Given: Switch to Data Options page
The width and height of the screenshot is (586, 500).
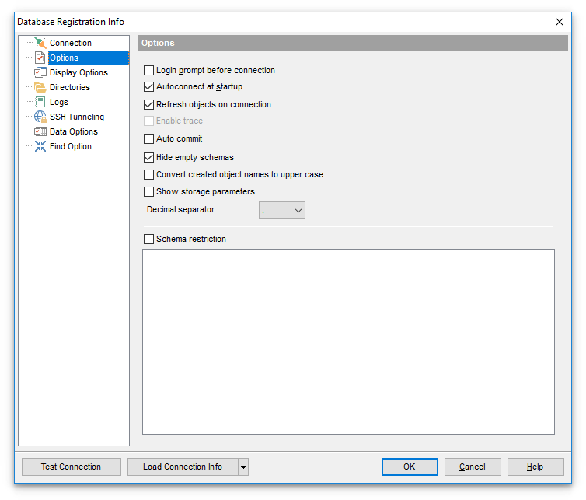Looking at the screenshot, I should (x=74, y=131).
